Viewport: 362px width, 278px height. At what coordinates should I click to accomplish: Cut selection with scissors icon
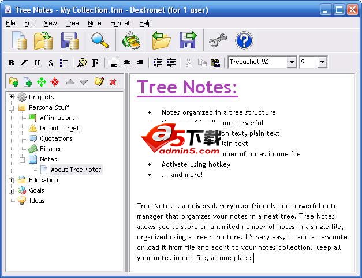click(189, 62)
